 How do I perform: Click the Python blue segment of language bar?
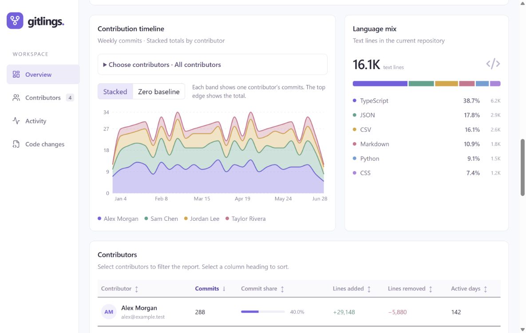[482, 83]
